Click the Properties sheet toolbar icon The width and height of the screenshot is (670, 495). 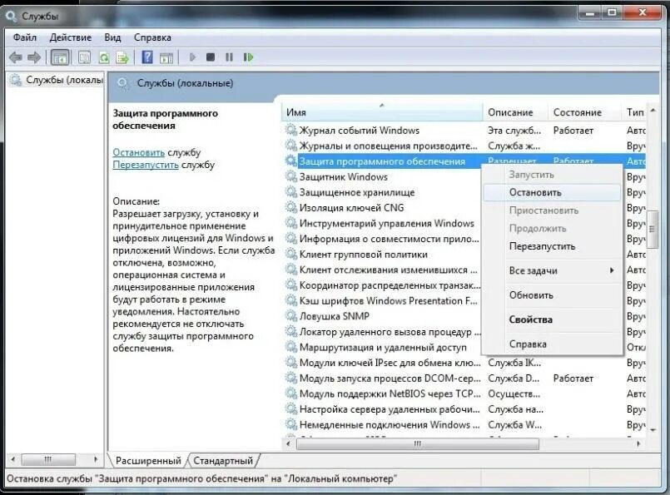pos(84,57)
